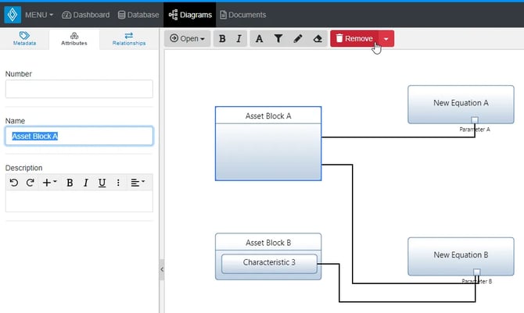Expand the Open dropdown button
Viewport: 524px width, 313px height.
[187, 38]
